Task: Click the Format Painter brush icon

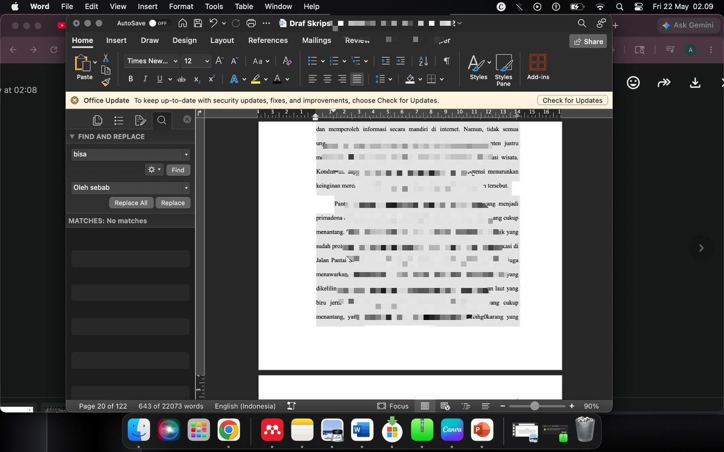Action: (x=106, y=82)
